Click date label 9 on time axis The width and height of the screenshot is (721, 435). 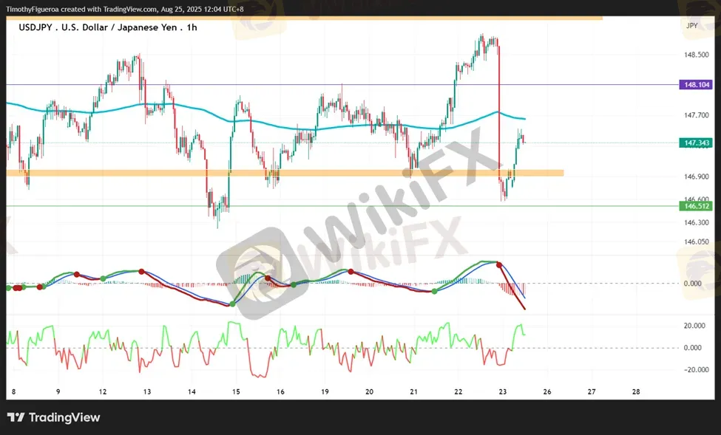tap(58, 392)
